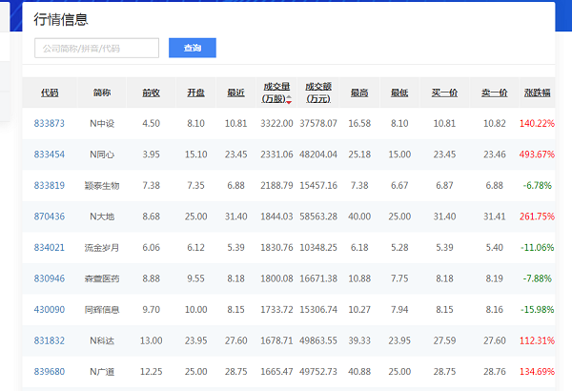
Task: Sort by the 最高 column header
Action: (359, 93)
